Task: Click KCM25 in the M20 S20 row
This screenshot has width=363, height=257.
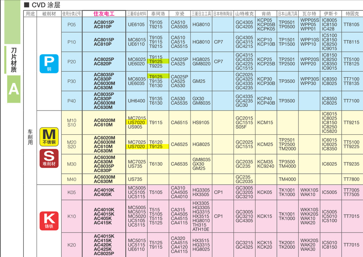Action: pos(265,144)
